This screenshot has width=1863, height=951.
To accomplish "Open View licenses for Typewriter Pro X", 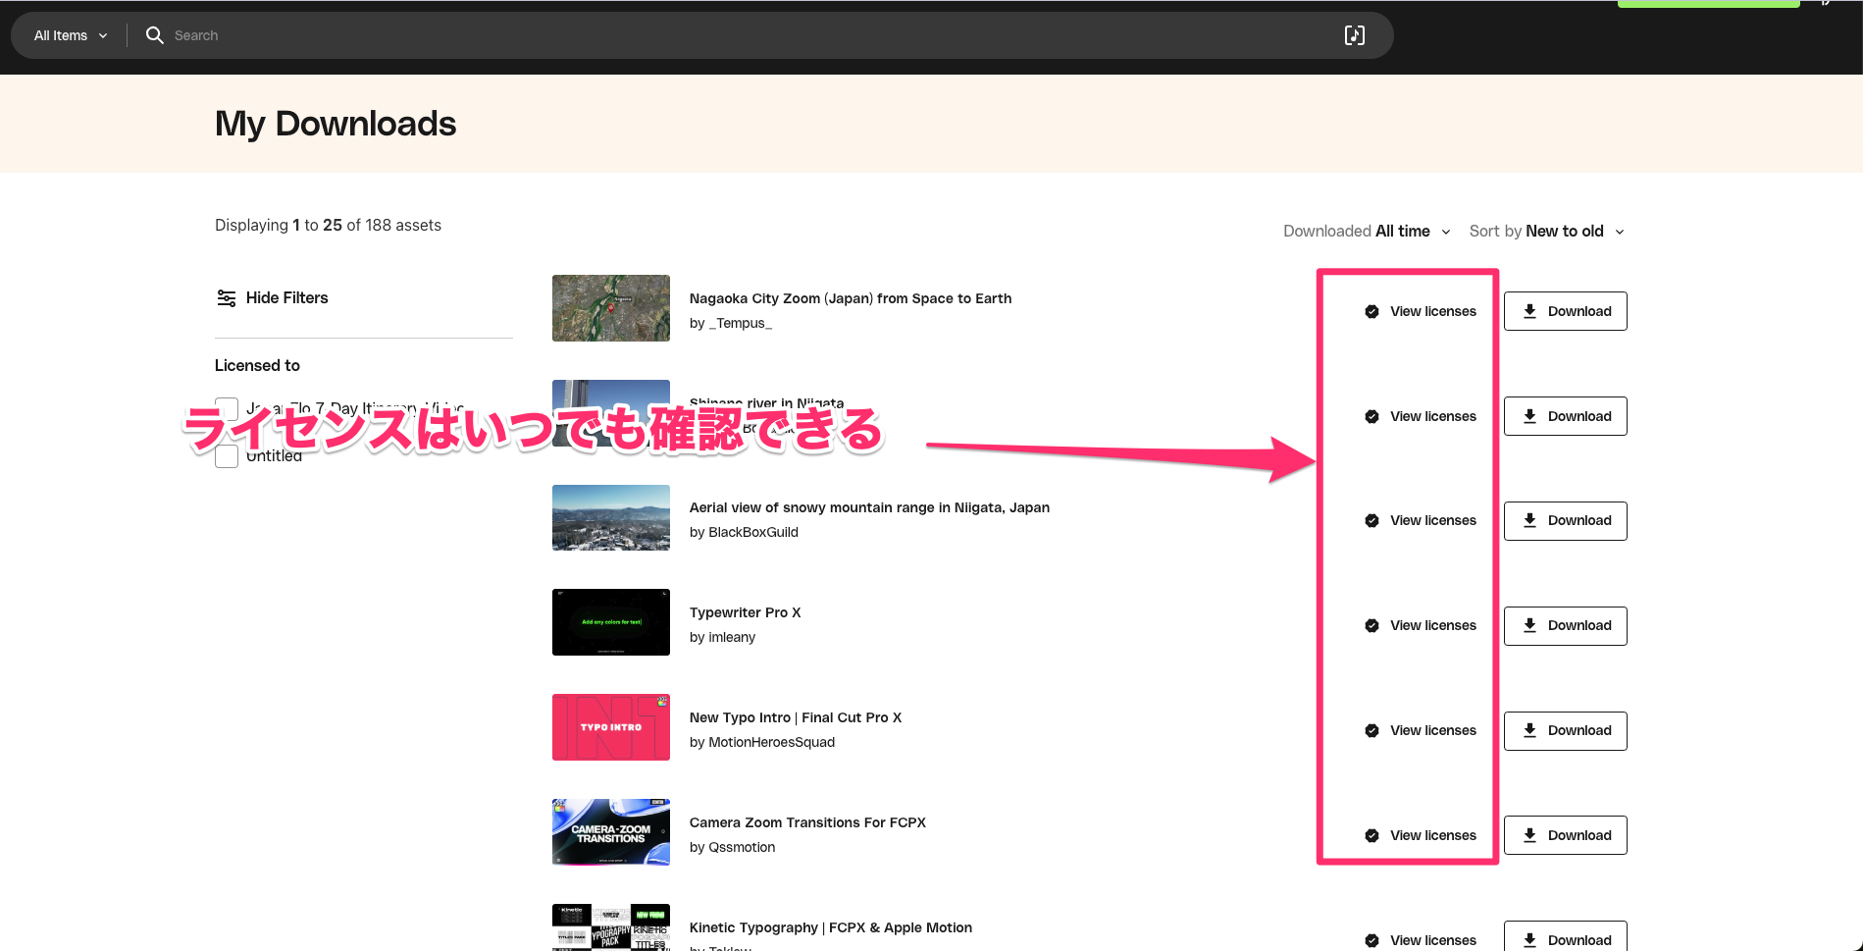I will pos(1432,625).
